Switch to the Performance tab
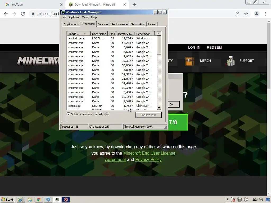Screen dimensions: 271x203 coord(119,24)
